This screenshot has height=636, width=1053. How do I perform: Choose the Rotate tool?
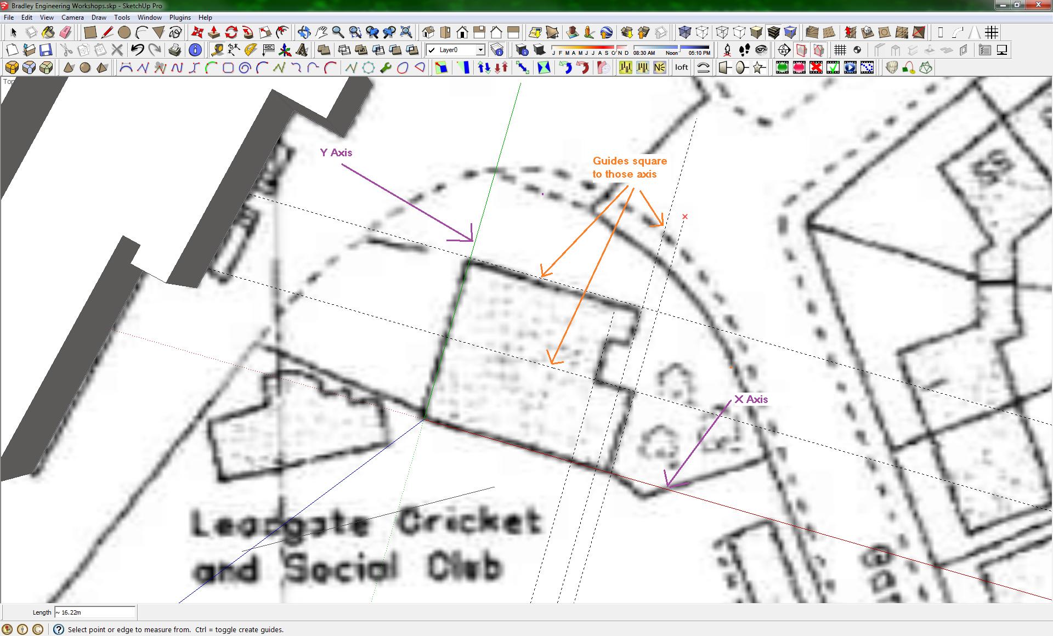[231, 32]
